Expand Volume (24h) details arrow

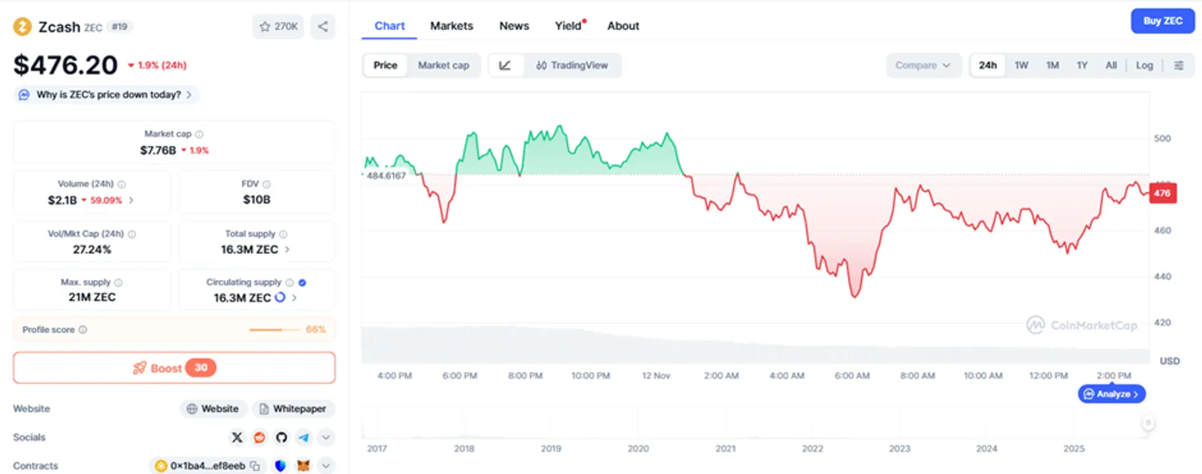(131, 201)
